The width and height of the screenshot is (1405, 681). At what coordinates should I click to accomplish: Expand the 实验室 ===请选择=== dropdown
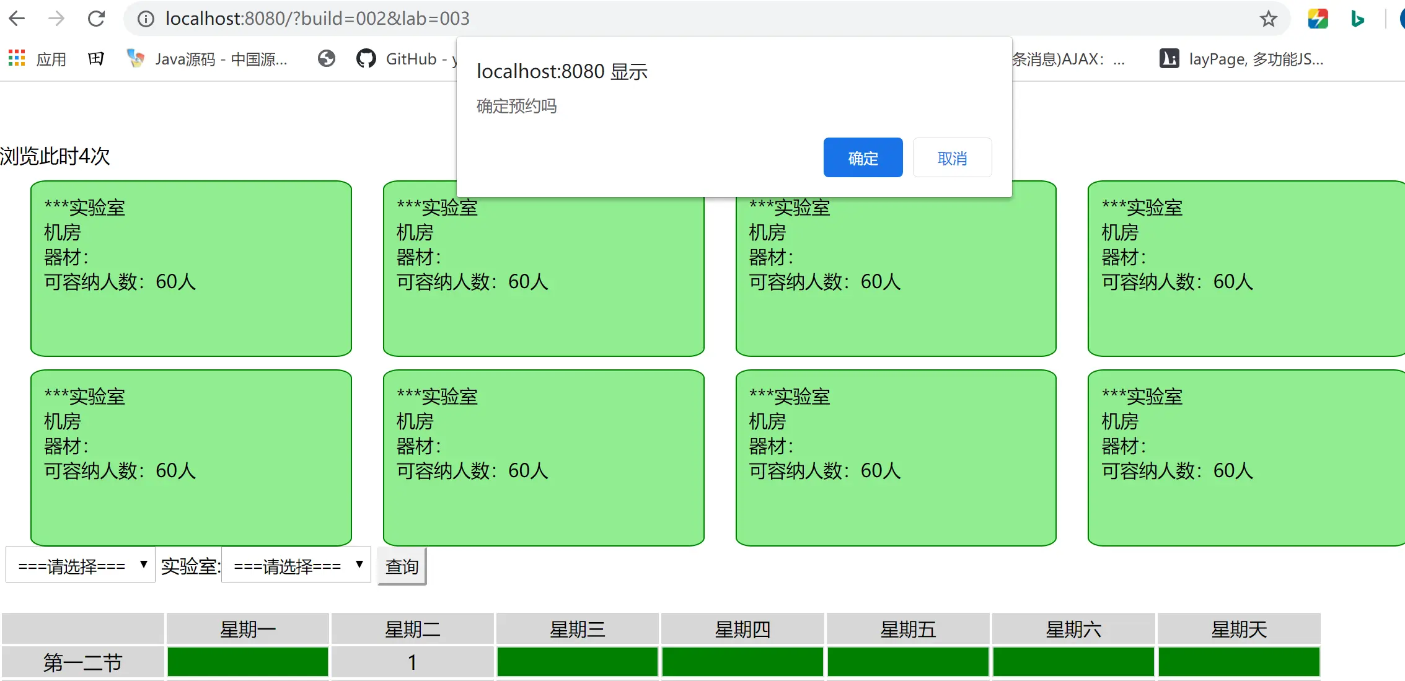pyautogui.click(x=296, y=565)
